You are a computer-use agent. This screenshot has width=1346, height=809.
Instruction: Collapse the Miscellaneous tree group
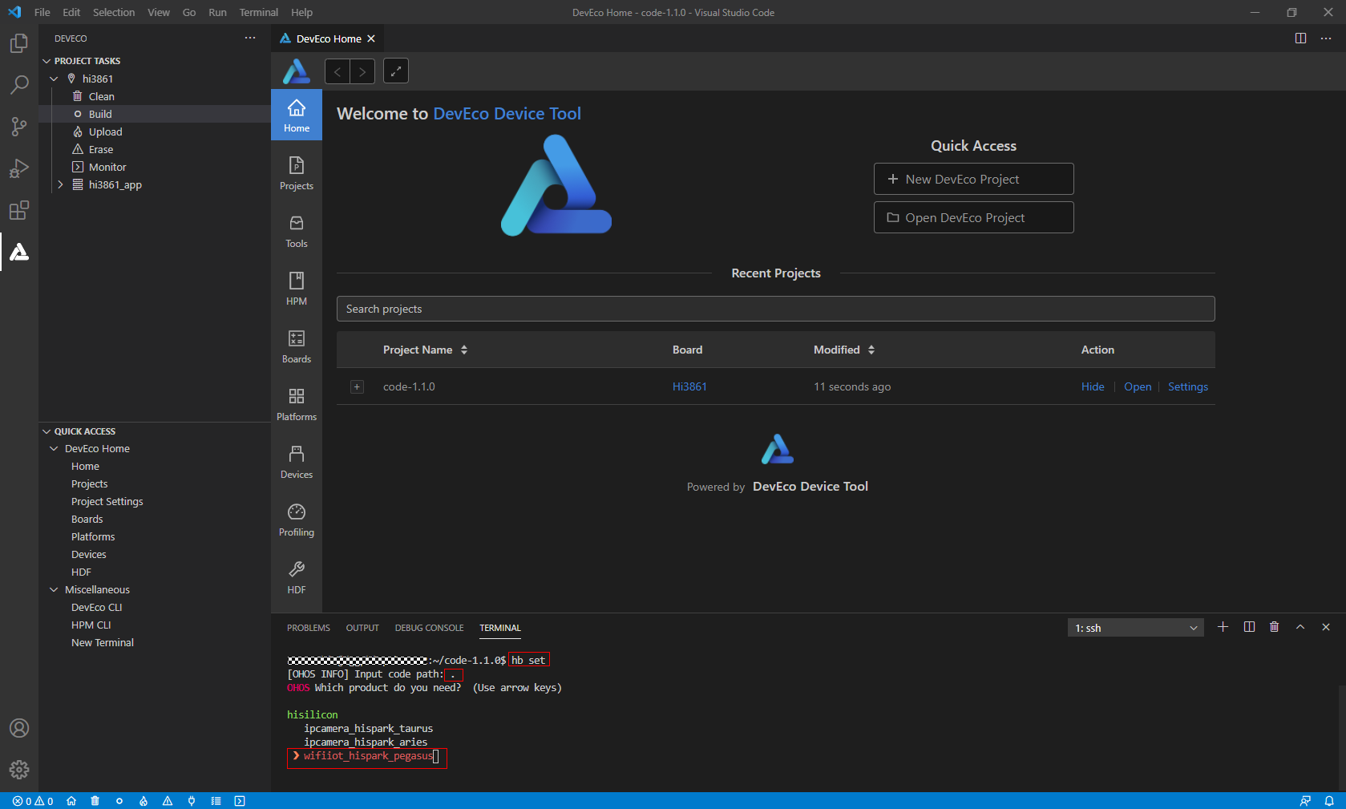[x=54, y=590]
